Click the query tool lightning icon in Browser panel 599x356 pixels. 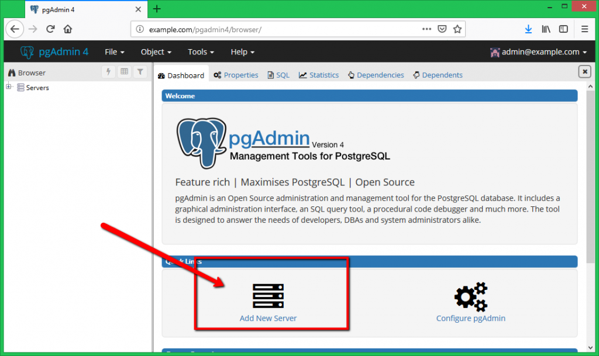coord(108,72)
